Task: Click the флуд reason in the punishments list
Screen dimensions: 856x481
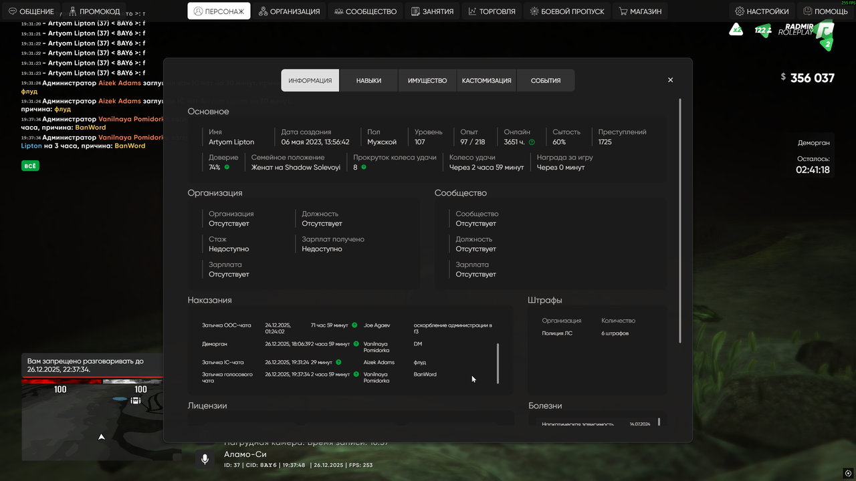Action: pos(420,362)
